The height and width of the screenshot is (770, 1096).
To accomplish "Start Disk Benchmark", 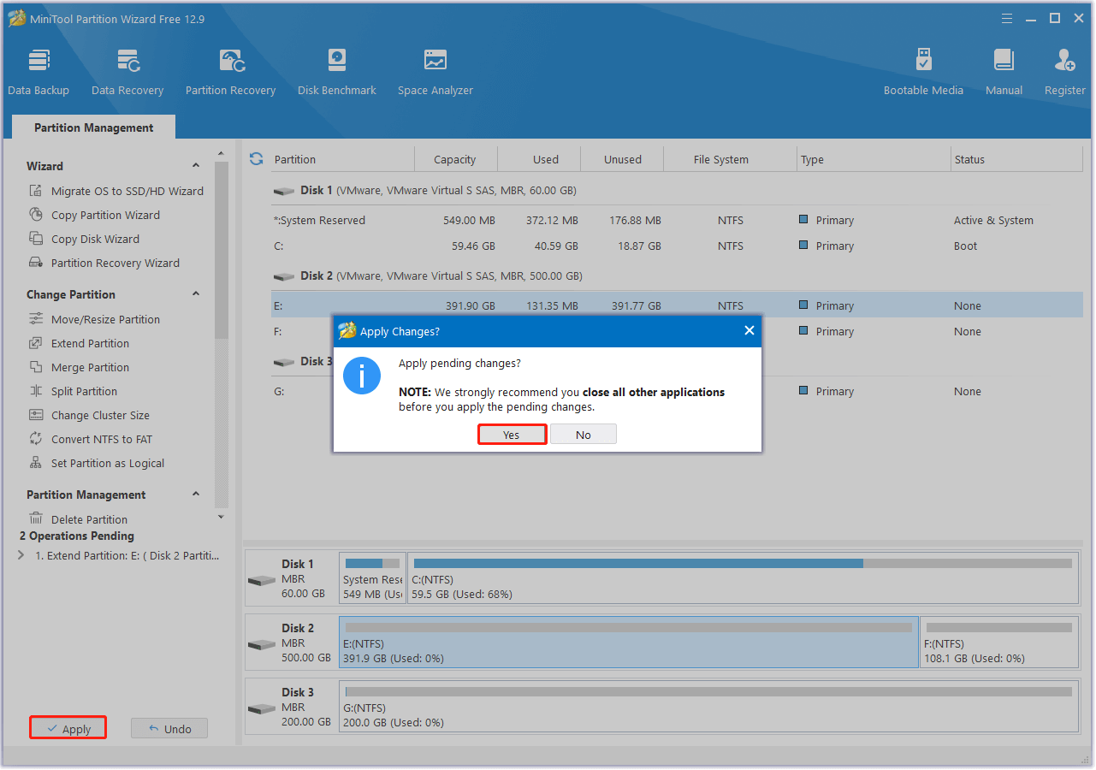I will pyautogui.click(x=337, y=72).
